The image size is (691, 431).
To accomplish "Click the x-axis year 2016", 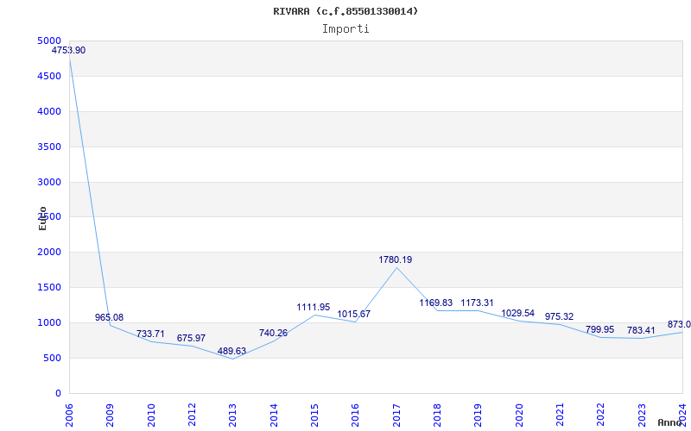I will [x=355, y=415].
